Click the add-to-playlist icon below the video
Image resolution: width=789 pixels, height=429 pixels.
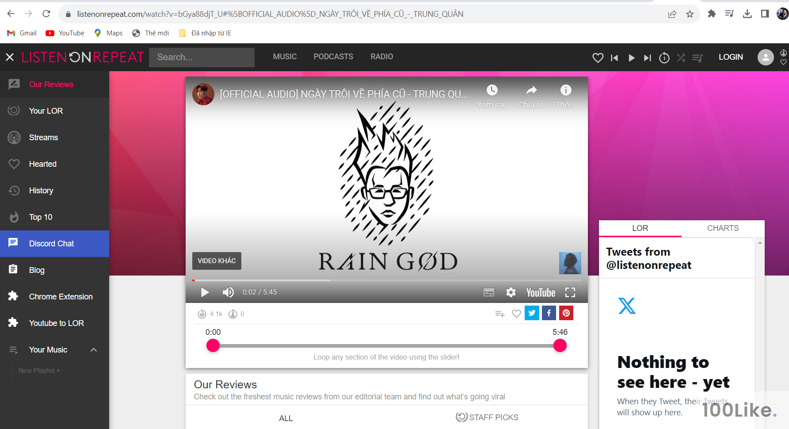tap(500, 314)
